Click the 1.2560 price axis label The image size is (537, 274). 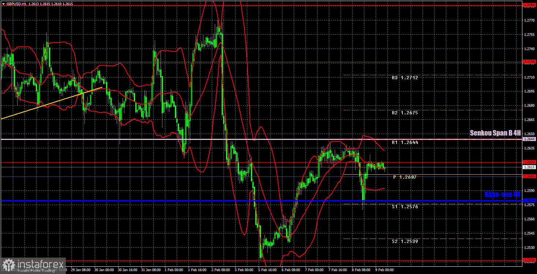pos(529,219)
